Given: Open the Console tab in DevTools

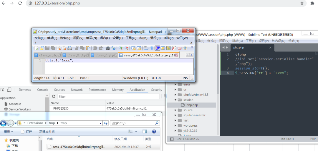Looking at the screenshot, I should pyautogui.click(x=43, y=90).
